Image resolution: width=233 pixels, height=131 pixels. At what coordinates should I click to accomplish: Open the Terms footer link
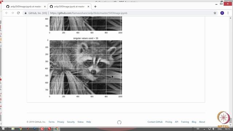[52, 122]
